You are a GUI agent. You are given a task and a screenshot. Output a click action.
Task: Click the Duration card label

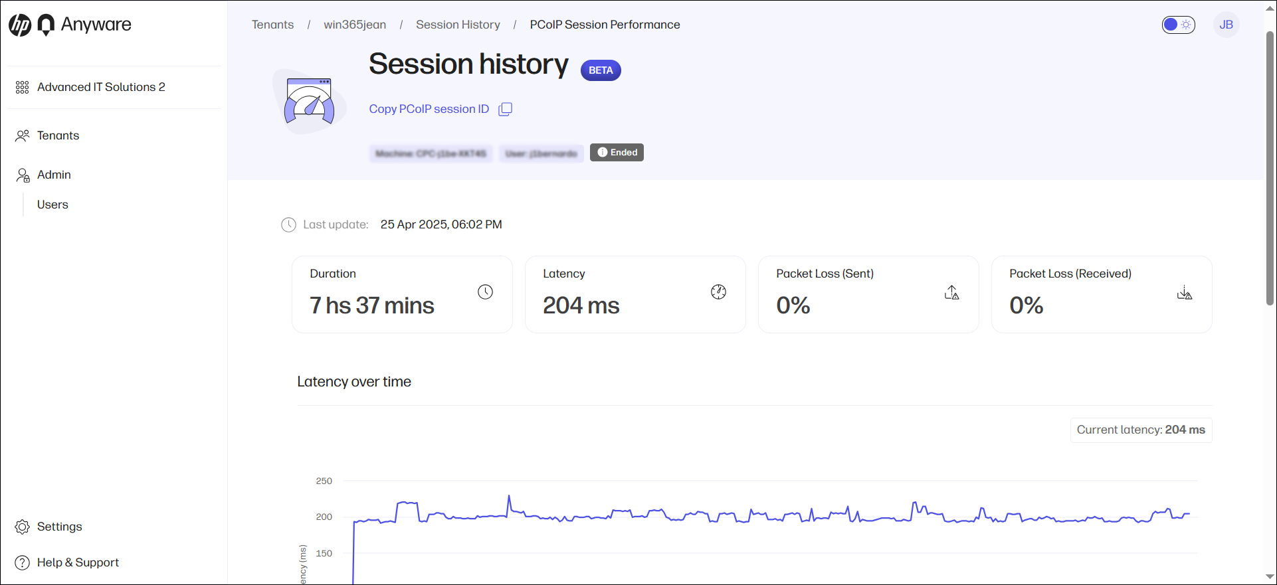tap(332, 274)
